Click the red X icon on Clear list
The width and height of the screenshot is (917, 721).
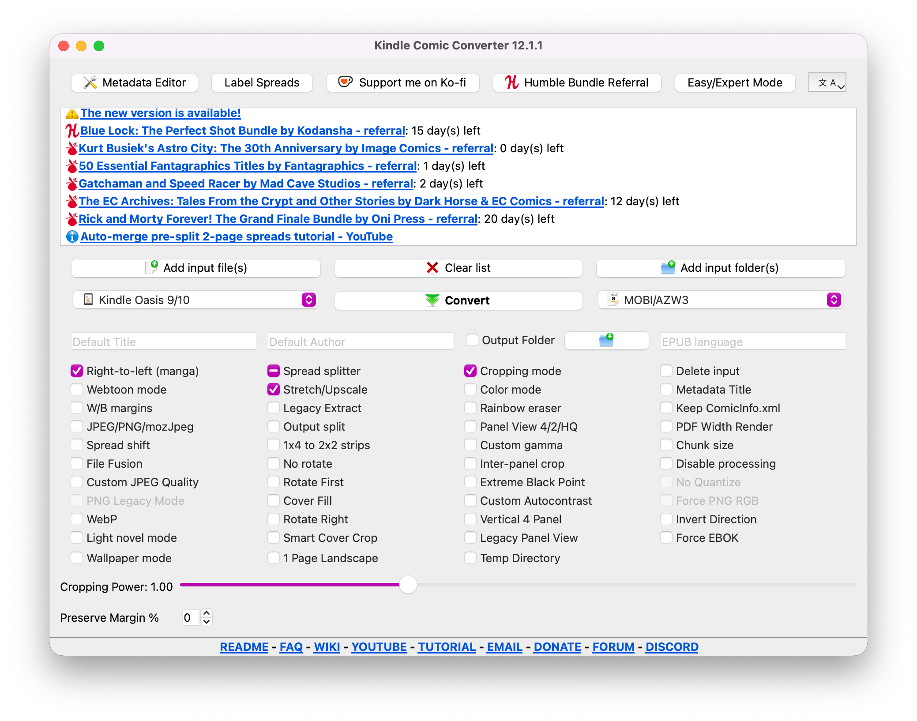(432, 268)
